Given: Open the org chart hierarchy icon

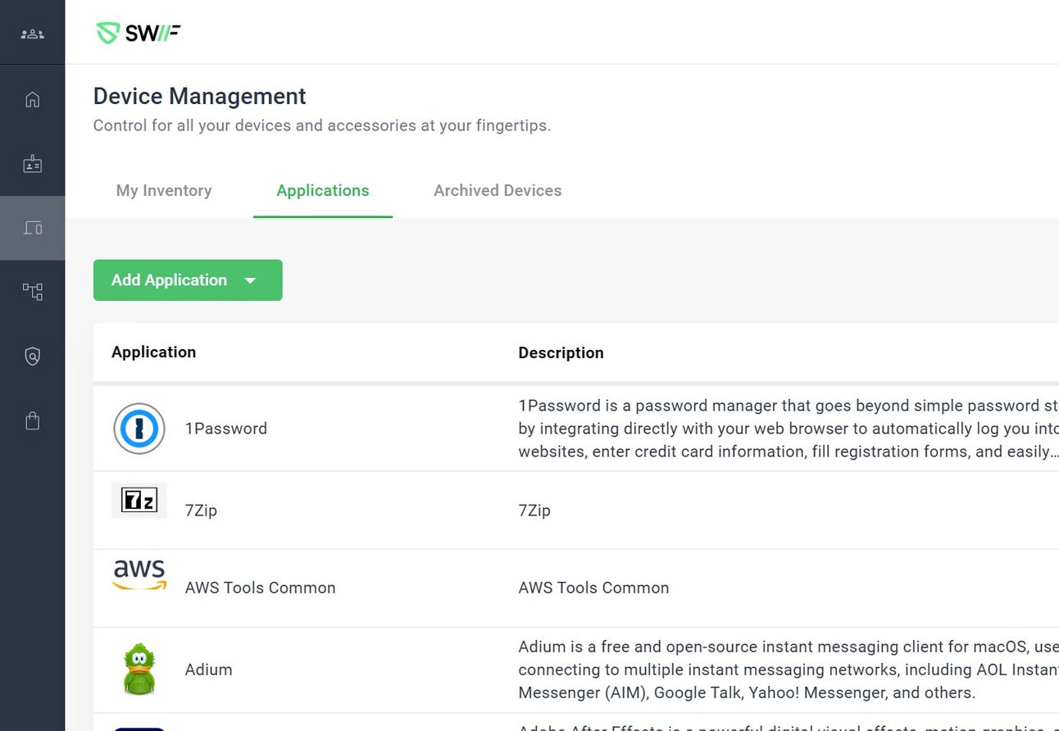Looking at the screenshot, I should point(32,291).
